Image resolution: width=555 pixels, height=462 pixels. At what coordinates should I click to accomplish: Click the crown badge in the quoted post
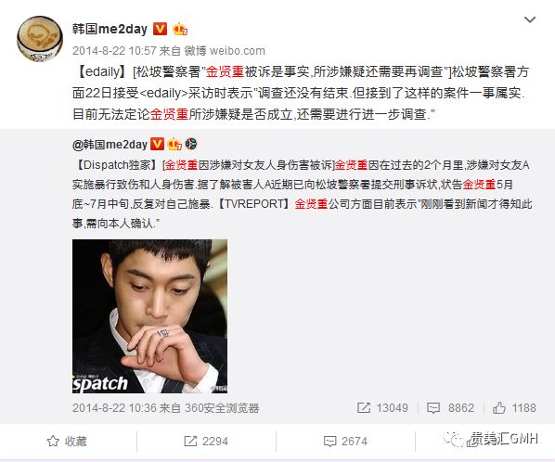click(x=174, y=145)
